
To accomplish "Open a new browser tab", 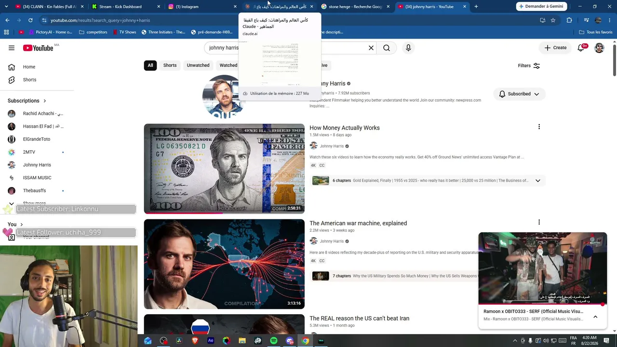I will 476,7.
